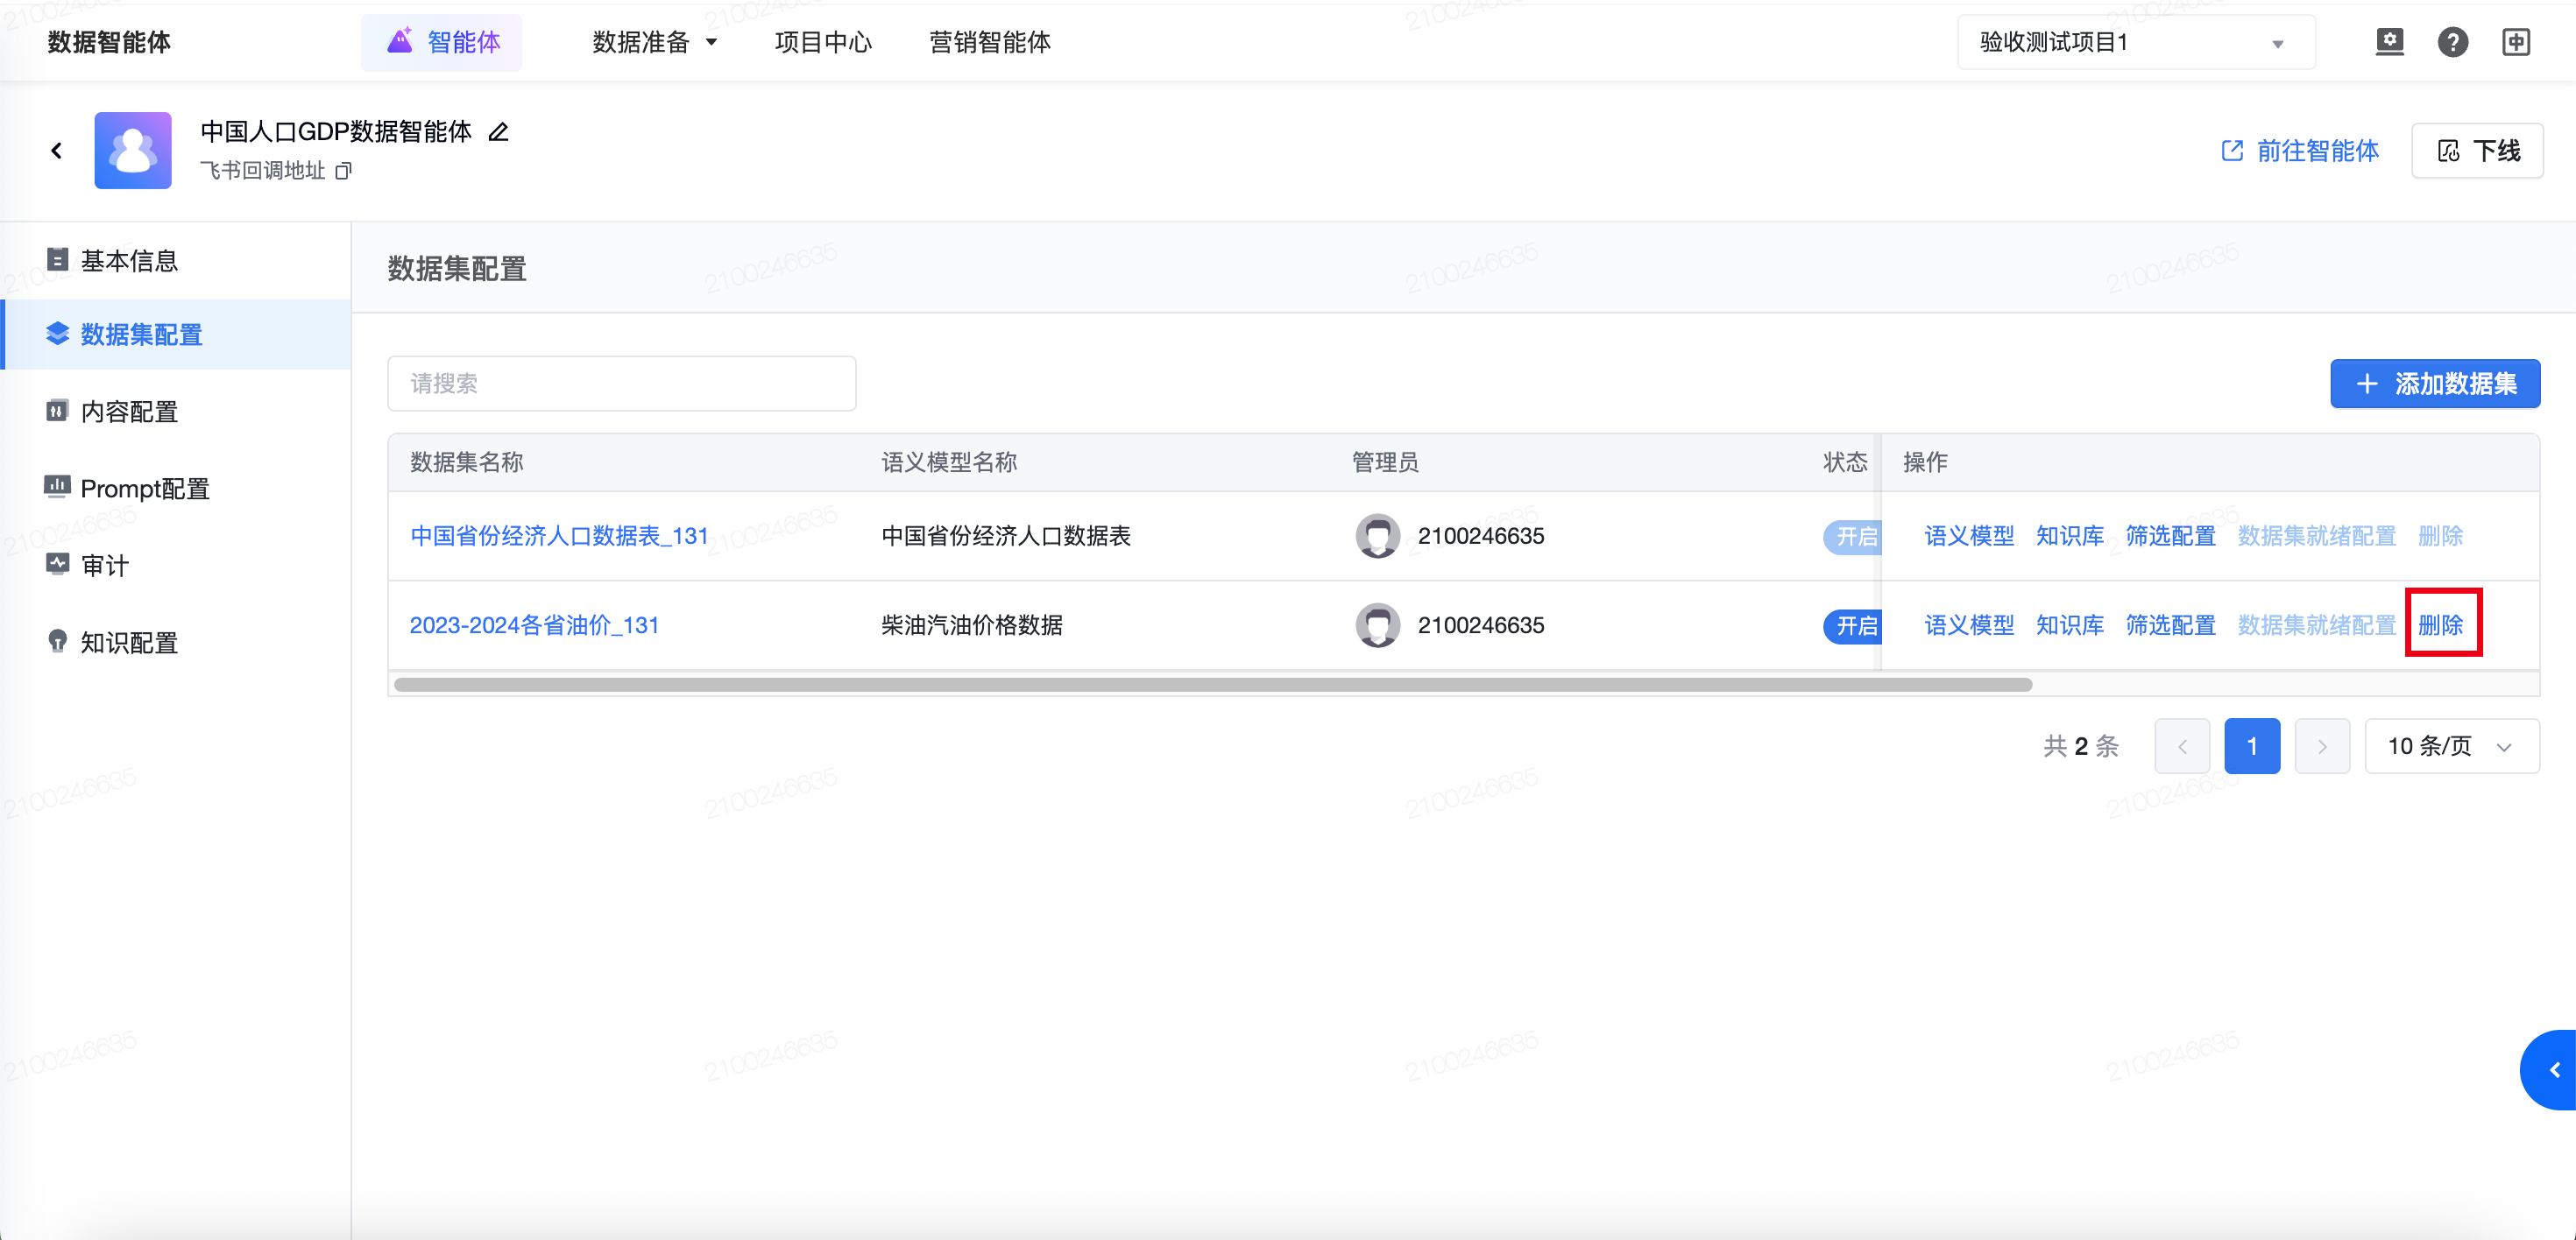
Task: Open 数据集就绪配置 for 2023-2024各省油价_131
Action: click(x=2317, y=625)
